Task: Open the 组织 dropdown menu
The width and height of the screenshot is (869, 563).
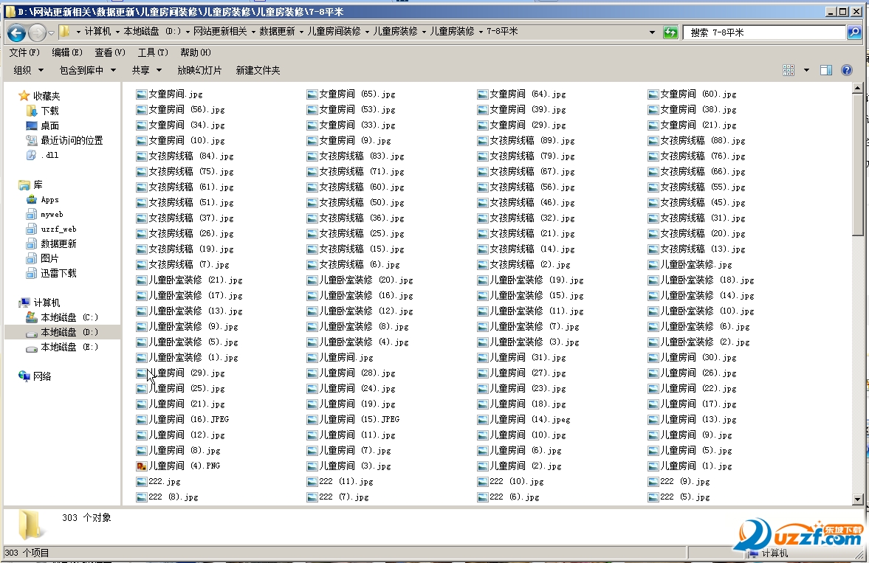Action: coord(29,70)
